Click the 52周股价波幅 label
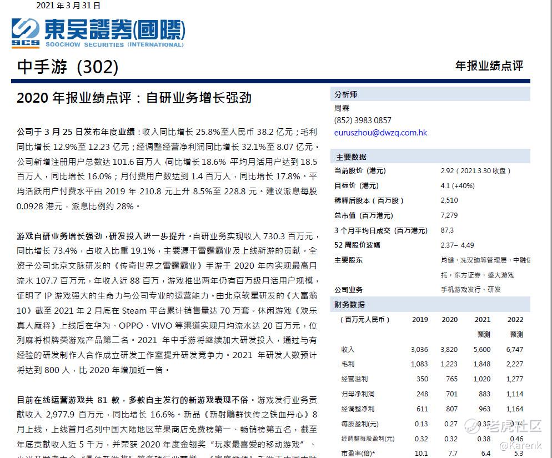 (357, 245)
